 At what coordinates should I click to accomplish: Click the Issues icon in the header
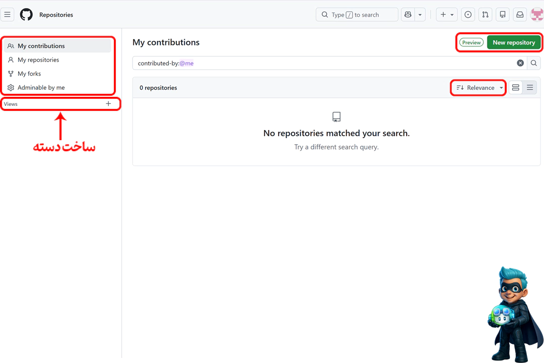pyautogui.click(x=468, y=14)
